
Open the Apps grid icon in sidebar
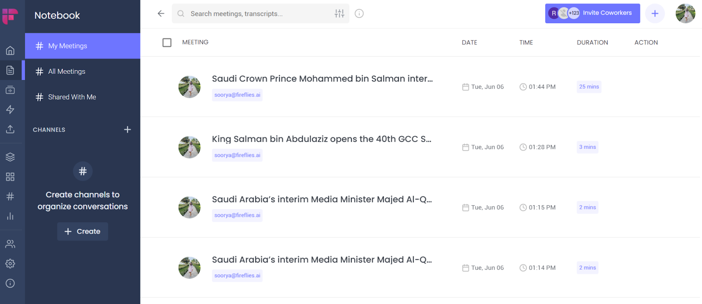11,177
